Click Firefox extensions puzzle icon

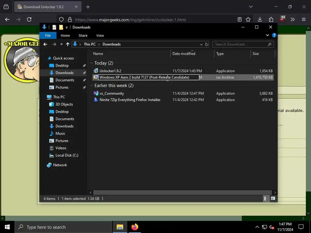[271, 19]
